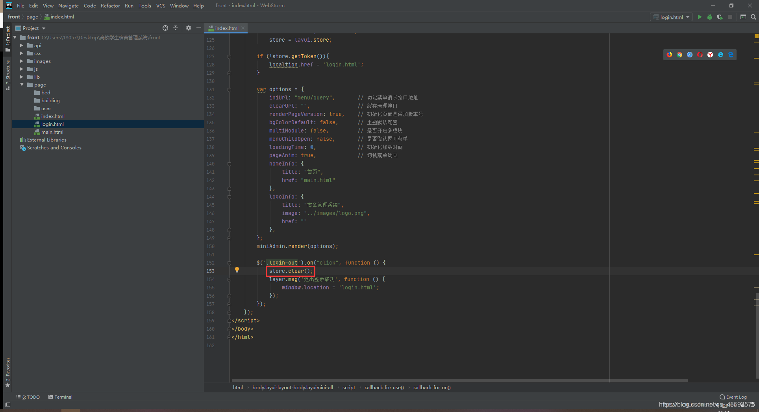Run with coverage shield icon

(720, 17)
